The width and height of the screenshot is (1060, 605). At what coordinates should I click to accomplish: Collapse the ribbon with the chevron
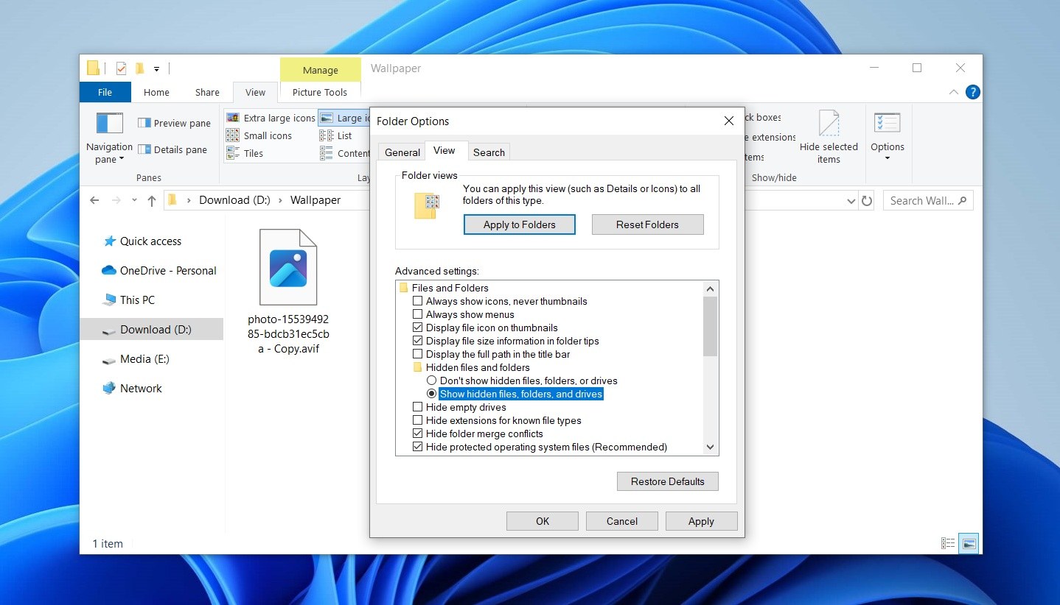coord(953,92)
